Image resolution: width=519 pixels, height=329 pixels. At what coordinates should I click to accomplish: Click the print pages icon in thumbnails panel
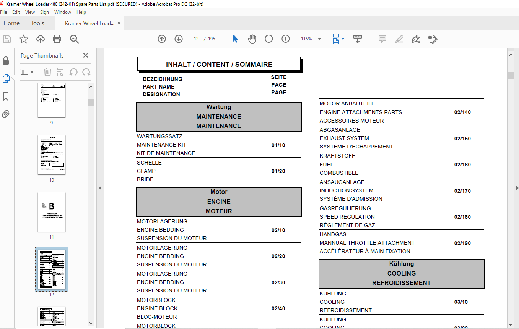pyautogui.click(x=60, y=72)
